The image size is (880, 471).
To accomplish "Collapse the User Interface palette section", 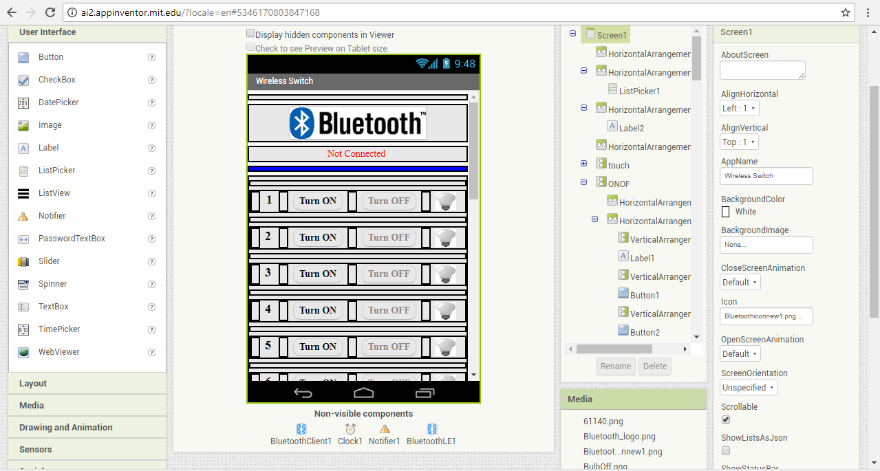I will pos(87,32).
